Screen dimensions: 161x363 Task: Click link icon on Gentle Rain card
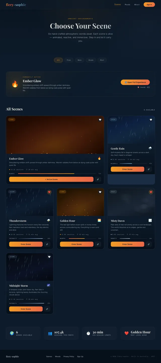pos(149,169)
